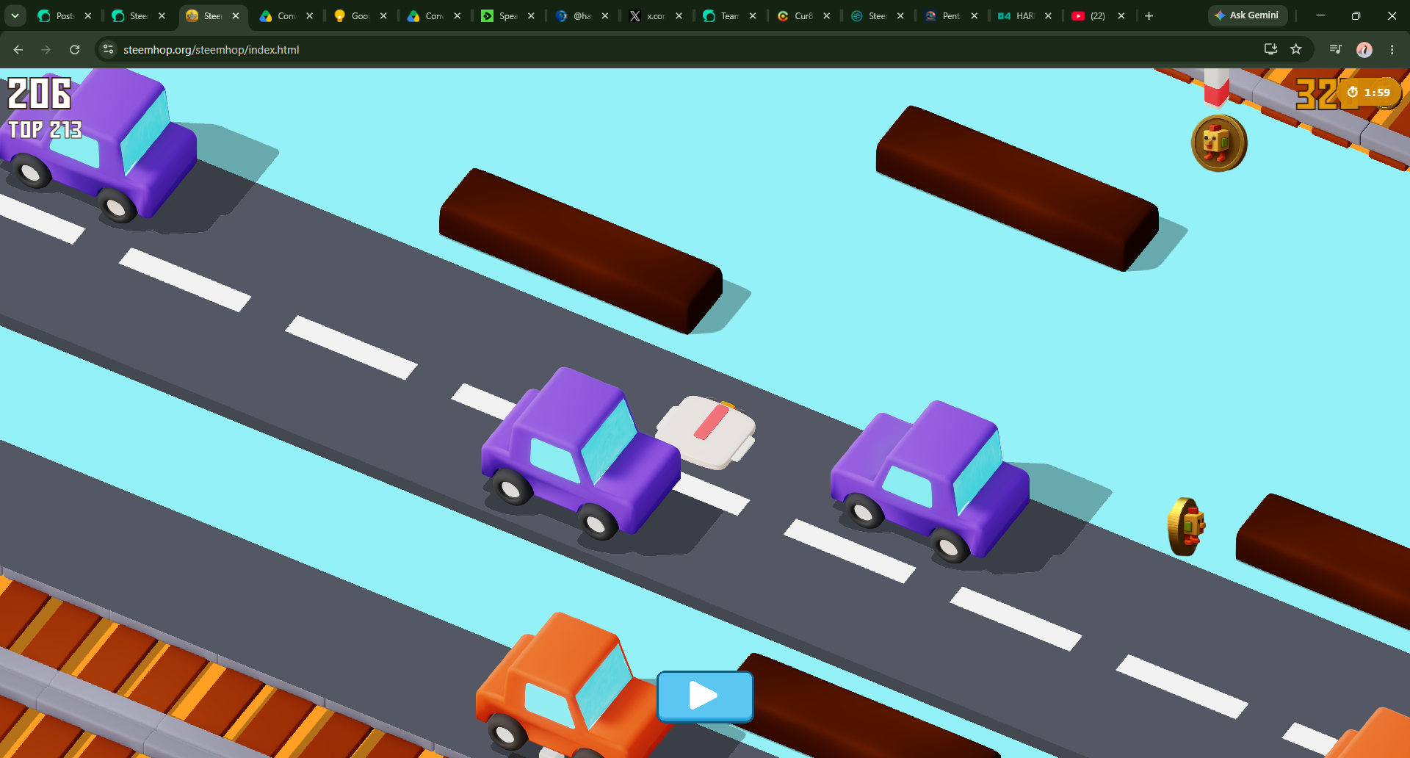1410x758 pixels.
Task: Click the white chicken character on the road
Action: [x=706, y=432]
